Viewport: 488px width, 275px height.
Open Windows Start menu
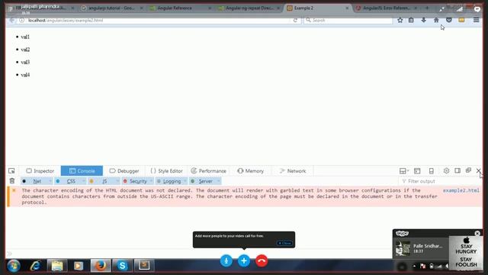click(14, 266)
